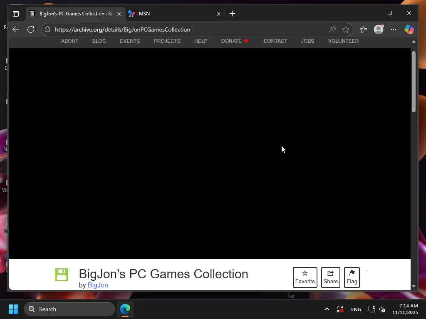Open the Windows Start menu
This screenshot has height=319, width=426.
[13, 309]
